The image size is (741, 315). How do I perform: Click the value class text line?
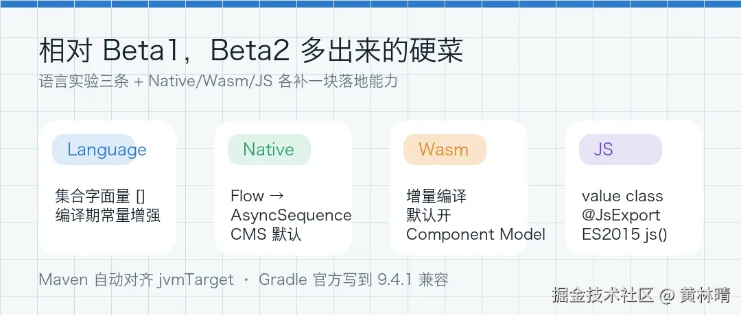622,197
